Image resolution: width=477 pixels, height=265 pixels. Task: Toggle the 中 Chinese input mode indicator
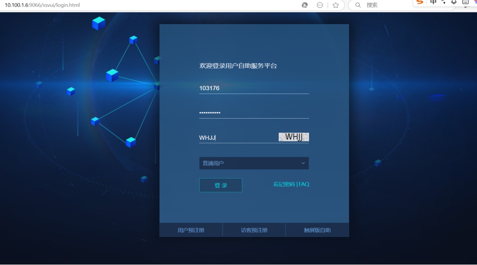433,2
